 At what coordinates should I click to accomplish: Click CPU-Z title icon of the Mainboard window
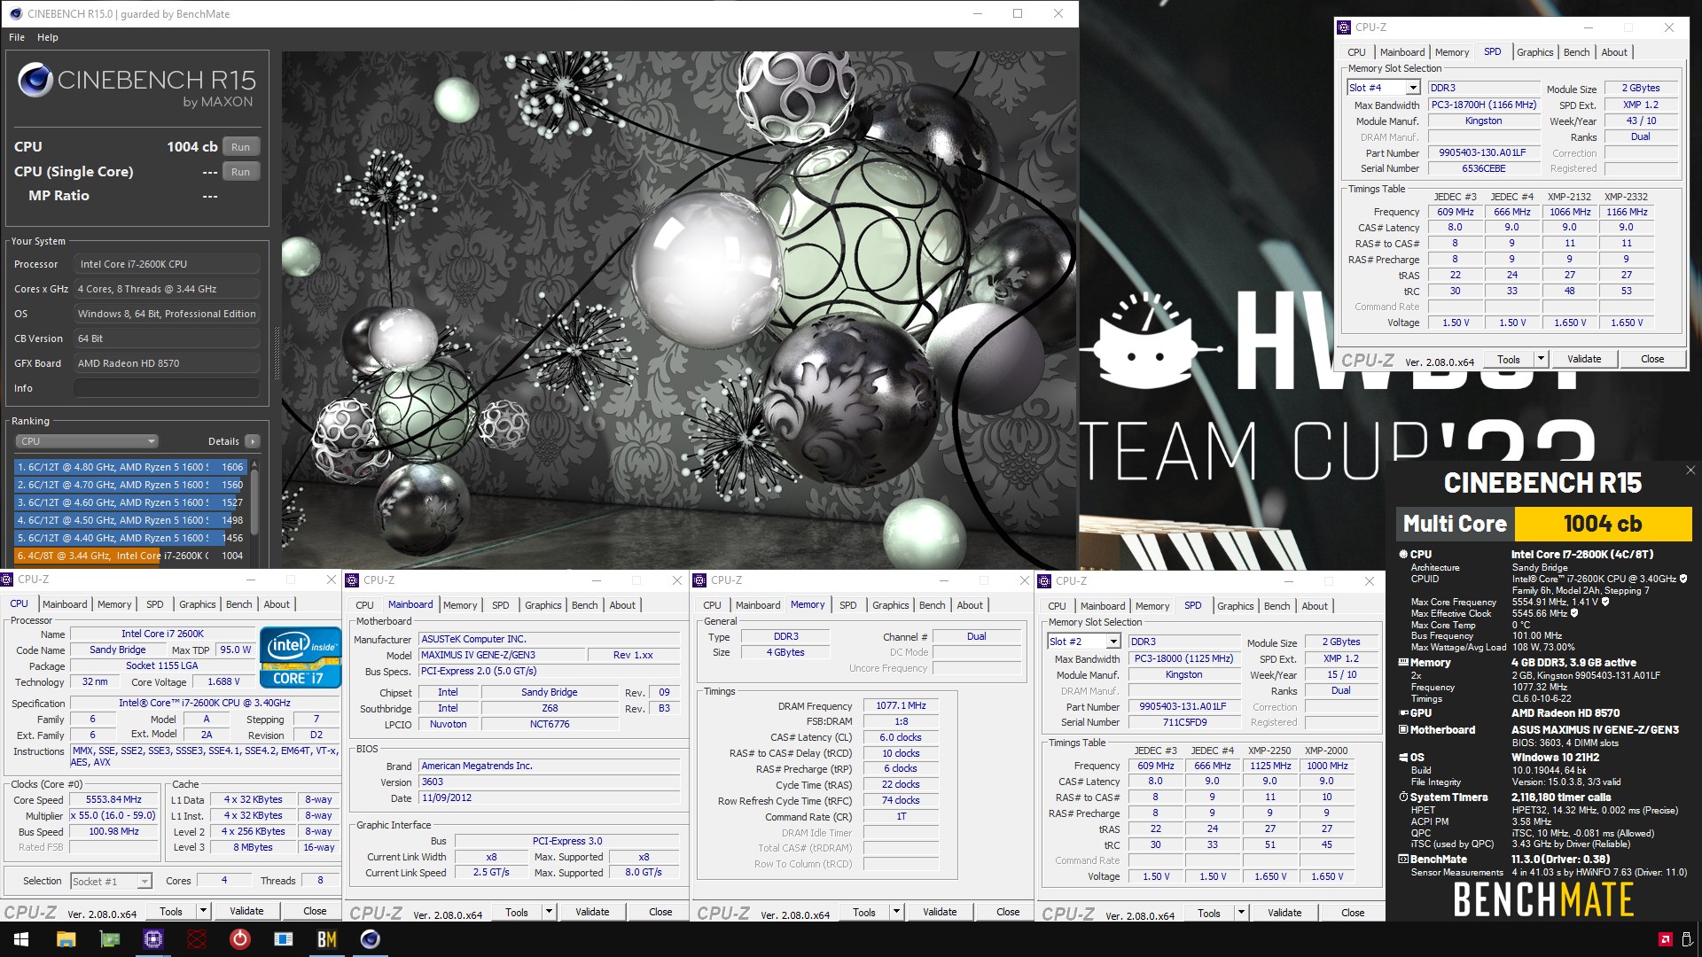click(x=353, y=580)
